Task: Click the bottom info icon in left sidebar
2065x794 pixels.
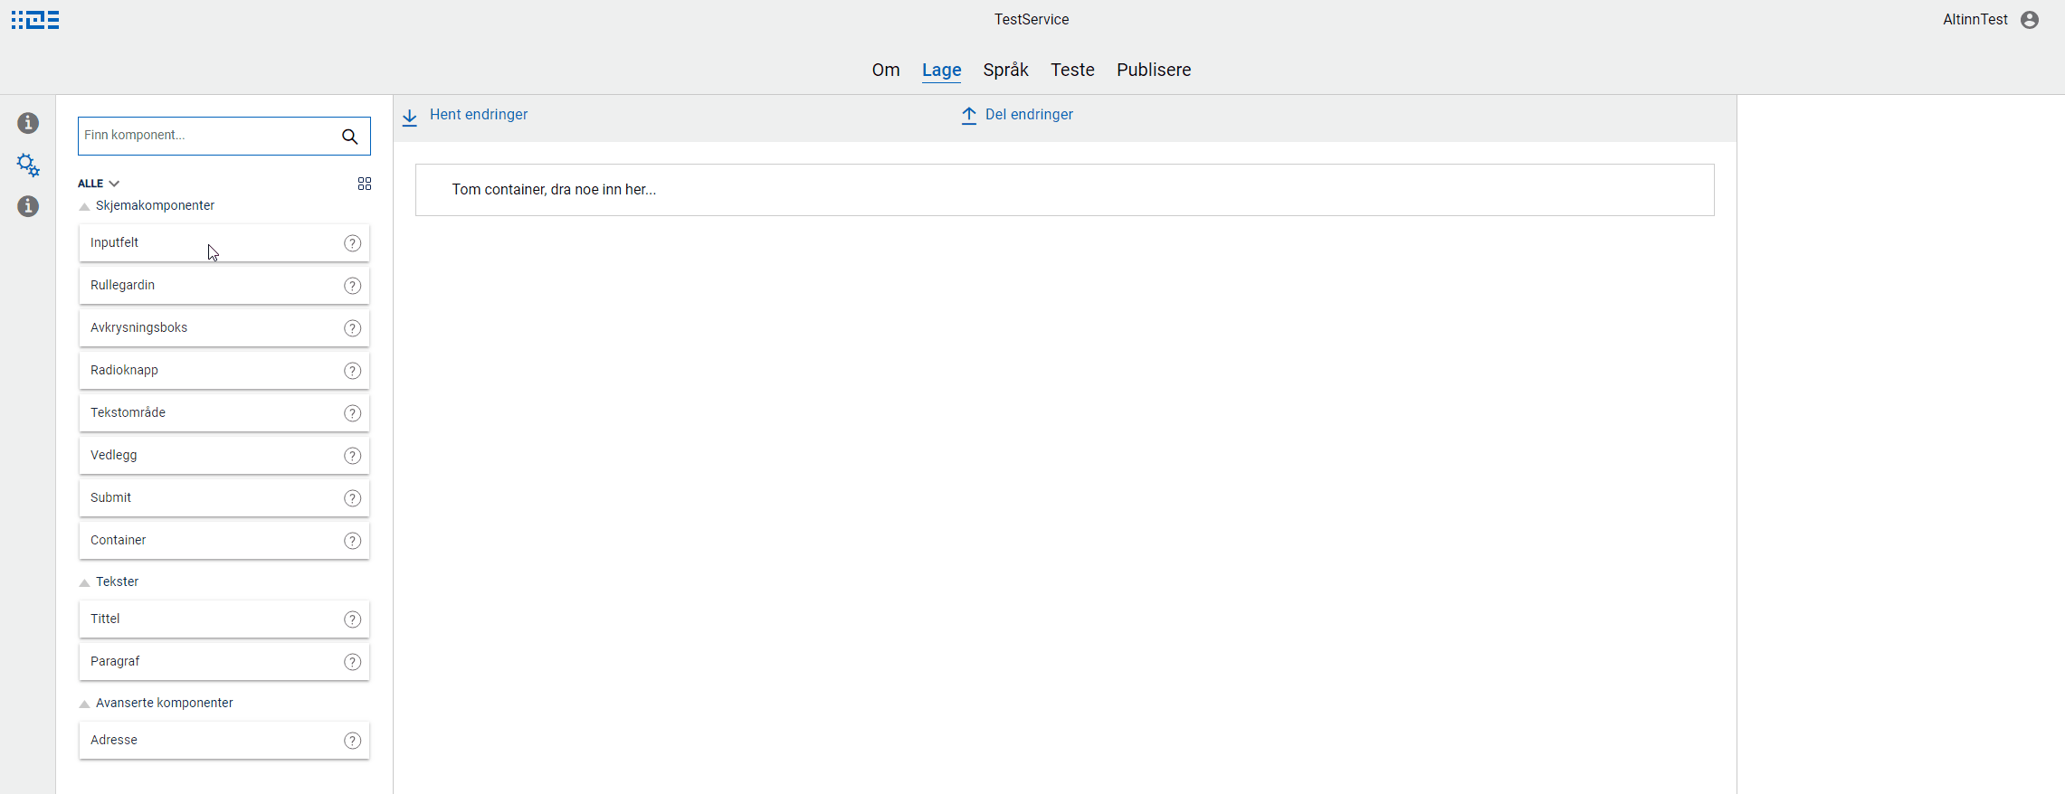Action: coord(28,206)
